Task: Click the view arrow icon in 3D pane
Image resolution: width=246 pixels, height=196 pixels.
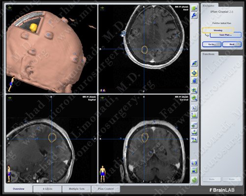Action: point(10,8)
